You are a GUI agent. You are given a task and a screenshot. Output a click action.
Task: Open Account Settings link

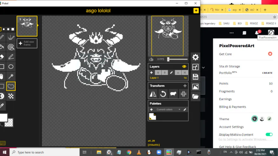[x=231, y=127]
